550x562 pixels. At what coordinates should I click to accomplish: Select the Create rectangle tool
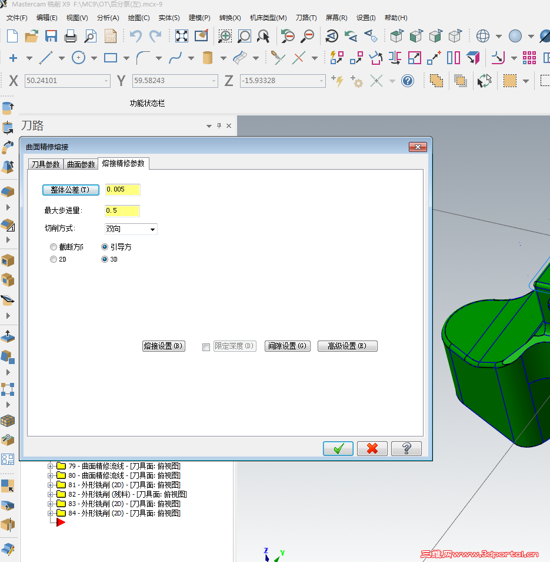point(111,58)
